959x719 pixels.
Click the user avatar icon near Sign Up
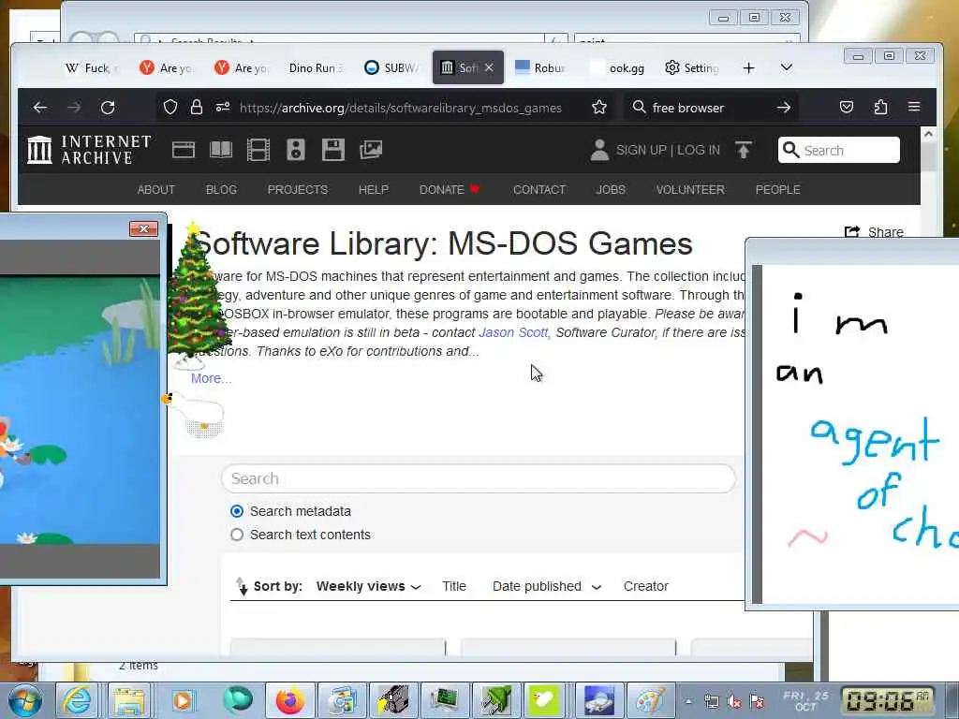[599, 150]
